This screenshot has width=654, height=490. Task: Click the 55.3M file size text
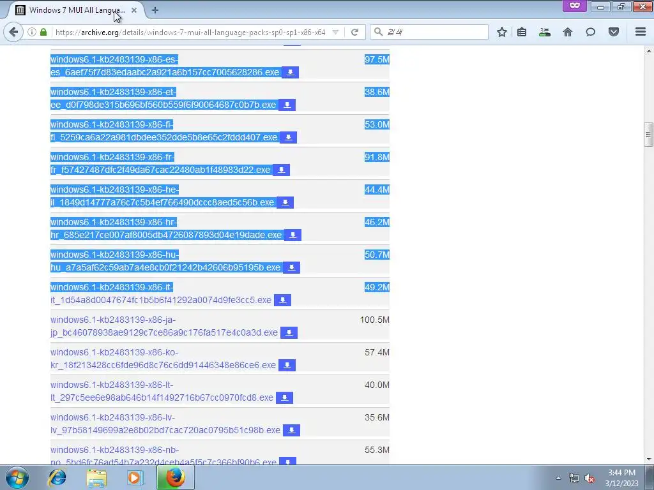pos(377,450)
